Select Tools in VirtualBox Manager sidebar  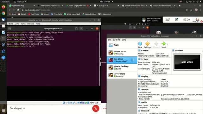pos(122,45)
